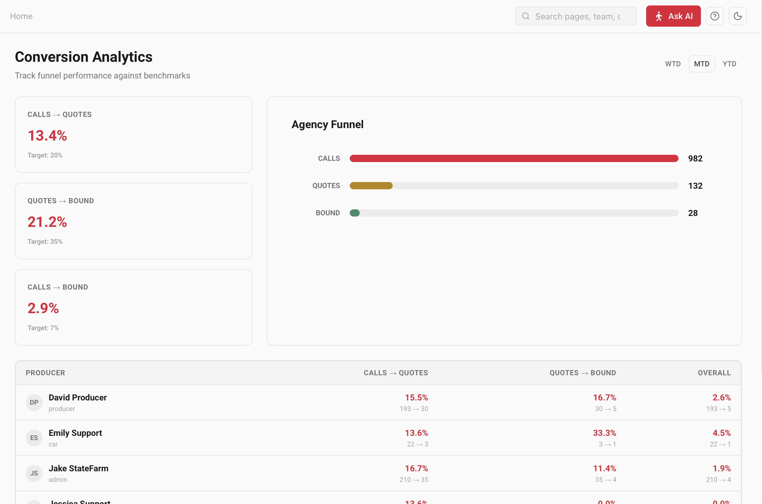Image resolution: width=762 pixels, height=504 pixels.
Task: Click the Agency Funnel heading
Action: pos(327,124)
